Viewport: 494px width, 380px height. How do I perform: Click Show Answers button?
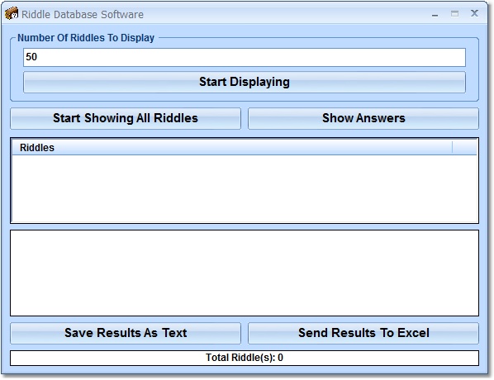pos(363,118)
